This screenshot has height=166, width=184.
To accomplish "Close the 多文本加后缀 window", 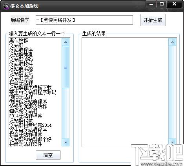I will click(x=175, y=4).
